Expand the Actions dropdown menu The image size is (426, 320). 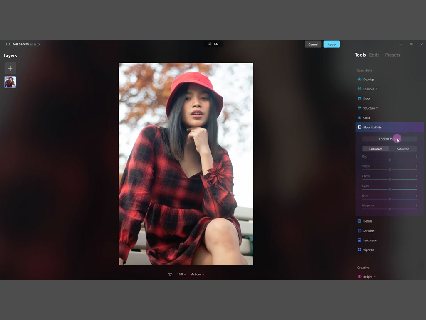click(197, 275)
